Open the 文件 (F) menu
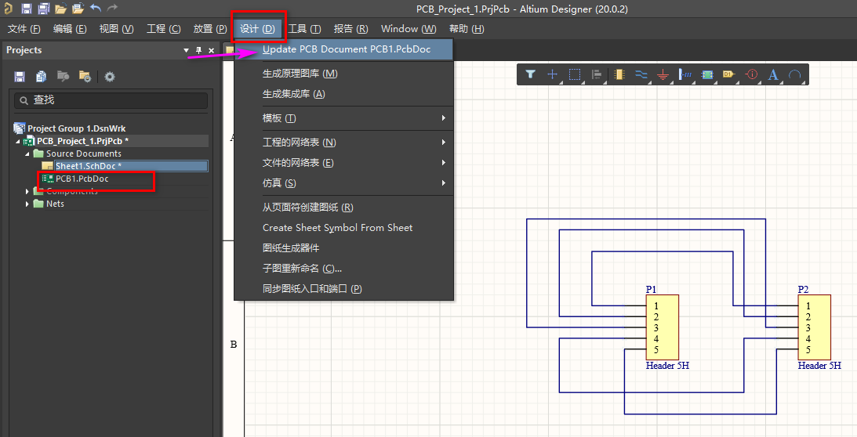The image size is (857, 437). (x=24, y=29)
